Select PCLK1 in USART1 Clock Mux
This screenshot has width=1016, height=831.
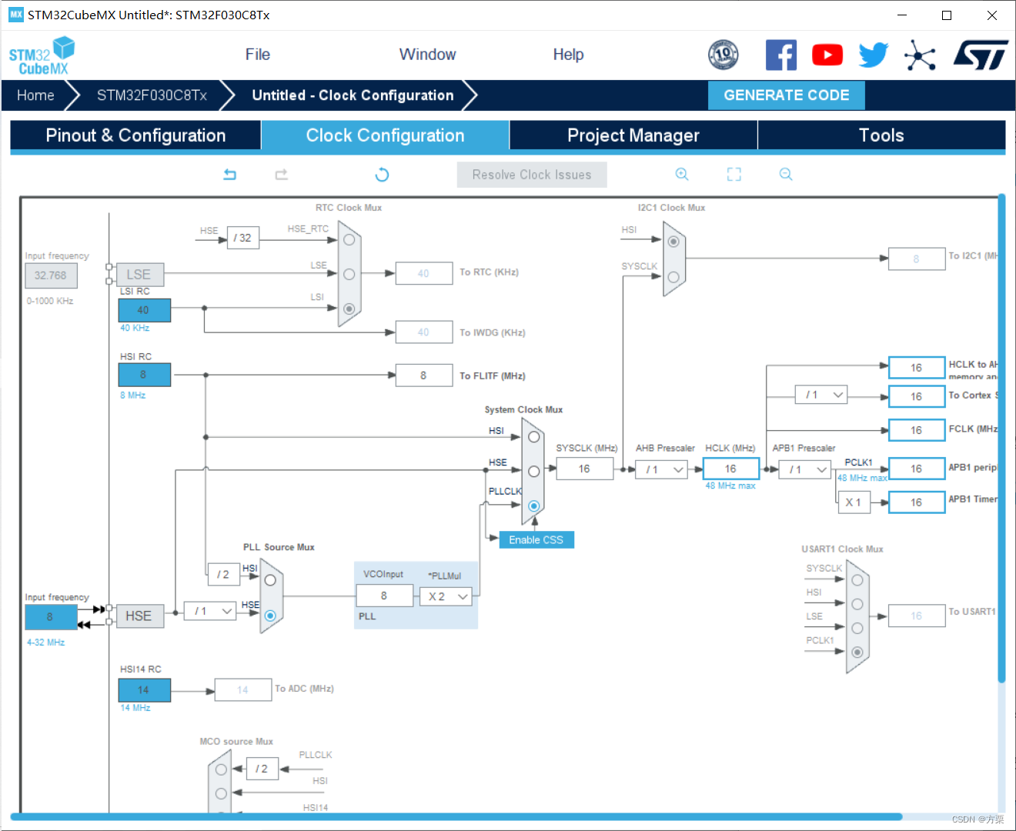tap(857, 652)
